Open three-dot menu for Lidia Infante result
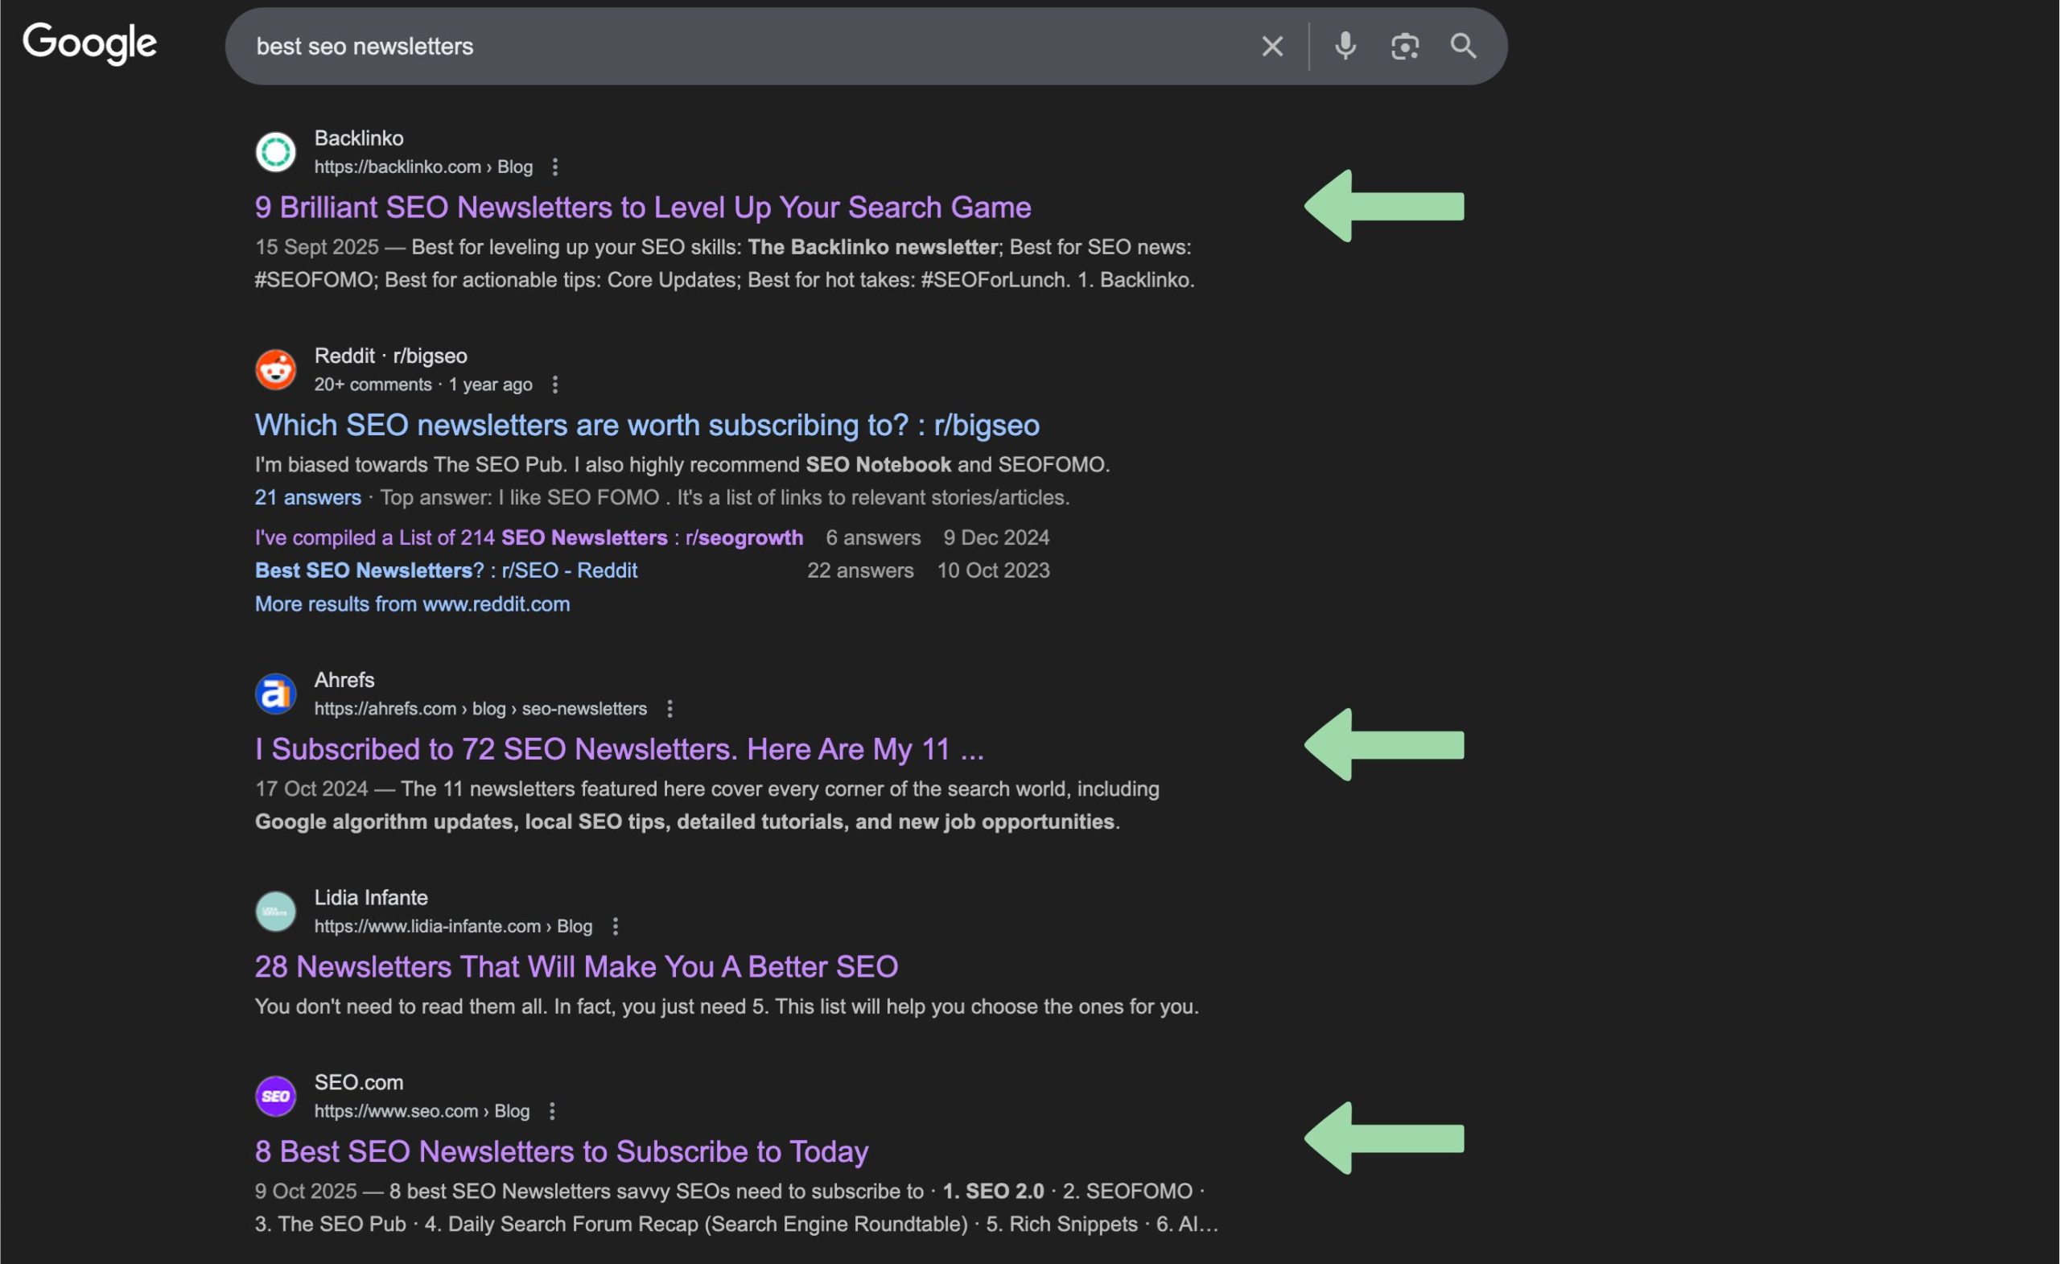The image size is (2060, 1264). pos(615,926)
